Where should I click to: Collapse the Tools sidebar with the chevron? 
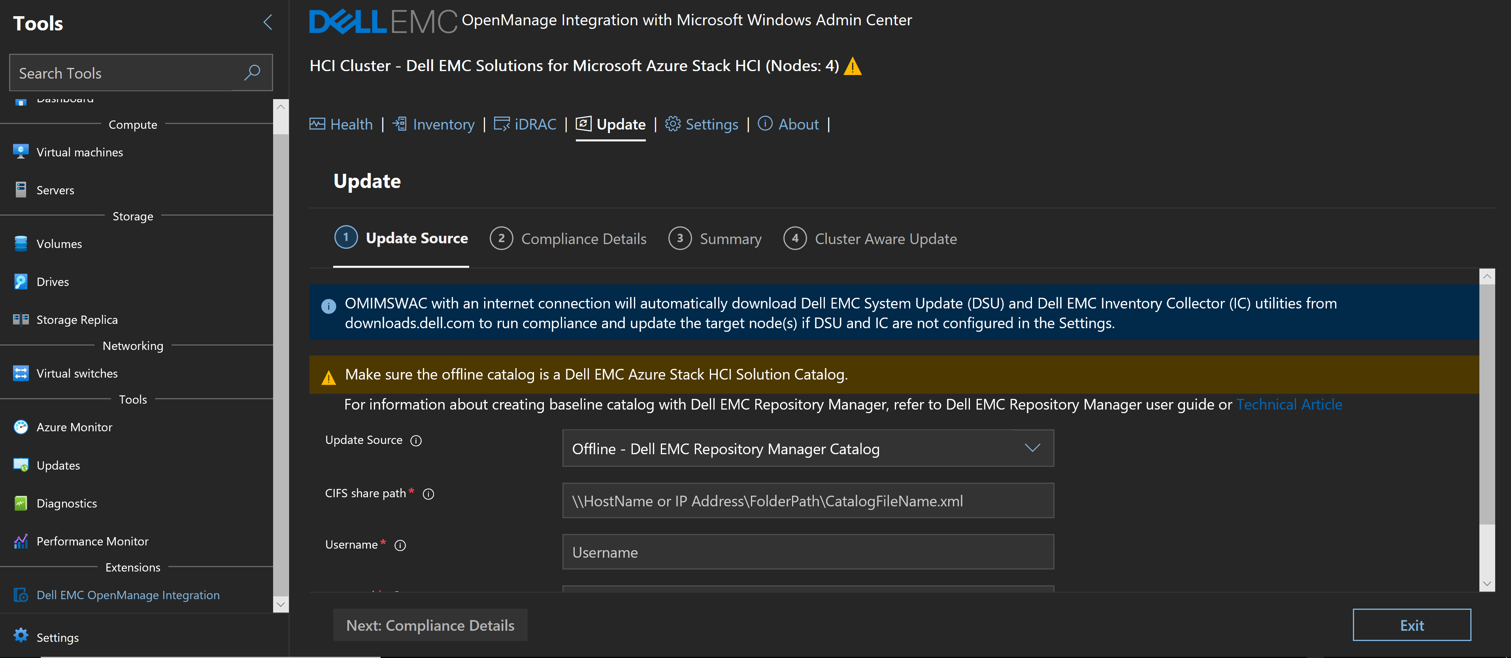click(x=268, y=22)
